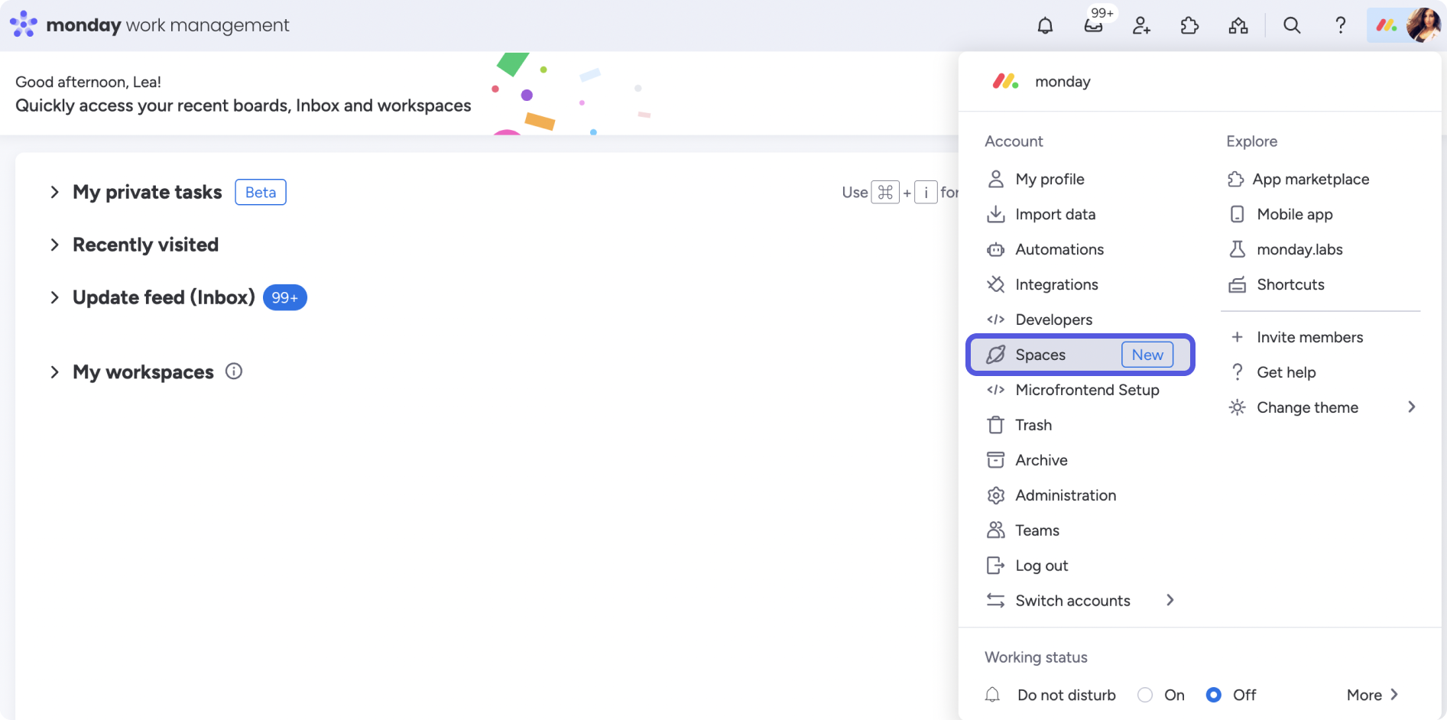Turn Do not disturb On
This screenshot has height=720, width=1447.
(x=1145, y=695)
